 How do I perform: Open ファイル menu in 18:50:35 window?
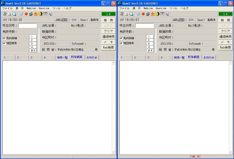(x=7, y=8)
